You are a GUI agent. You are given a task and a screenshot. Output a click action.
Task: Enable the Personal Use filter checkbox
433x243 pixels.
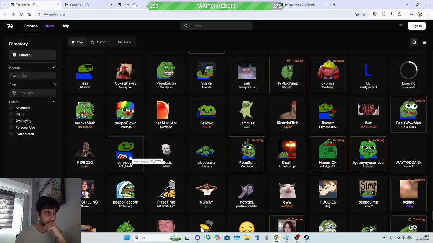pyautogui.click(x=11, y=128)
